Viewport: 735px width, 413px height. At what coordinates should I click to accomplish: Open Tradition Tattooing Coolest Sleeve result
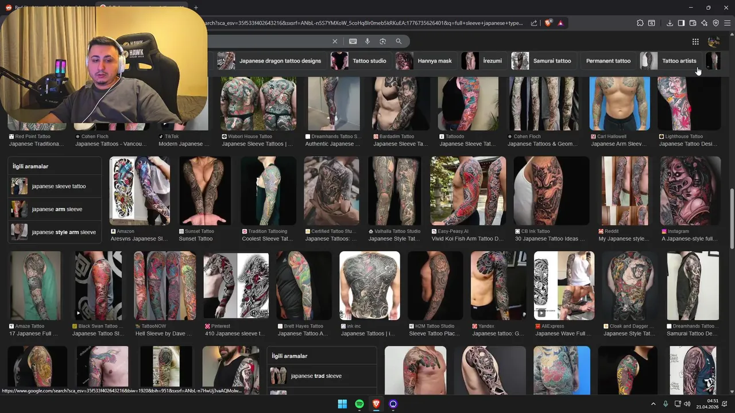coord(268,191)
